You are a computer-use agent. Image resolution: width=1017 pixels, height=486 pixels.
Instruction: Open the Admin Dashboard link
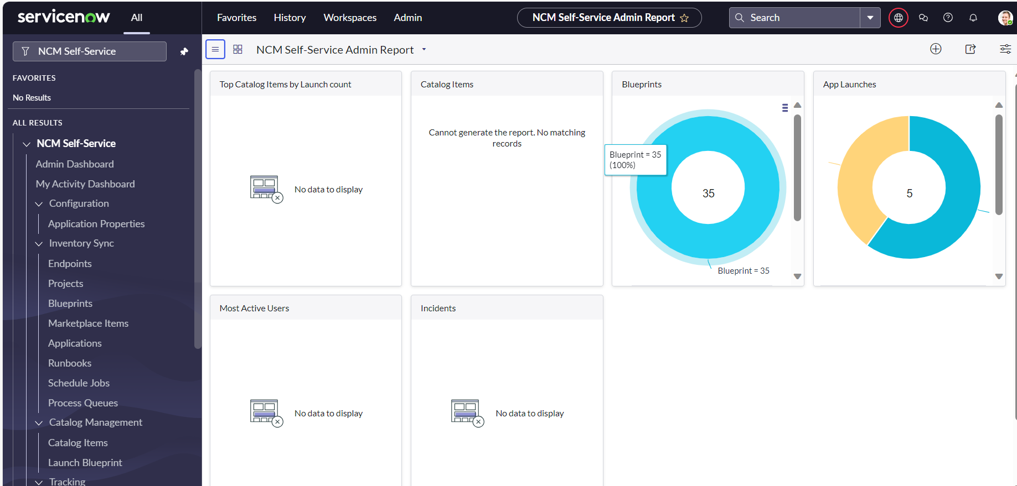75,164
